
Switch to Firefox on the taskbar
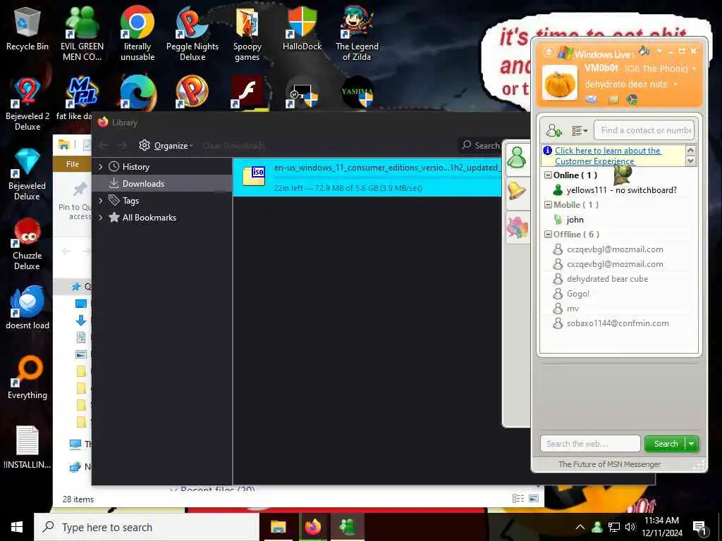312,527
